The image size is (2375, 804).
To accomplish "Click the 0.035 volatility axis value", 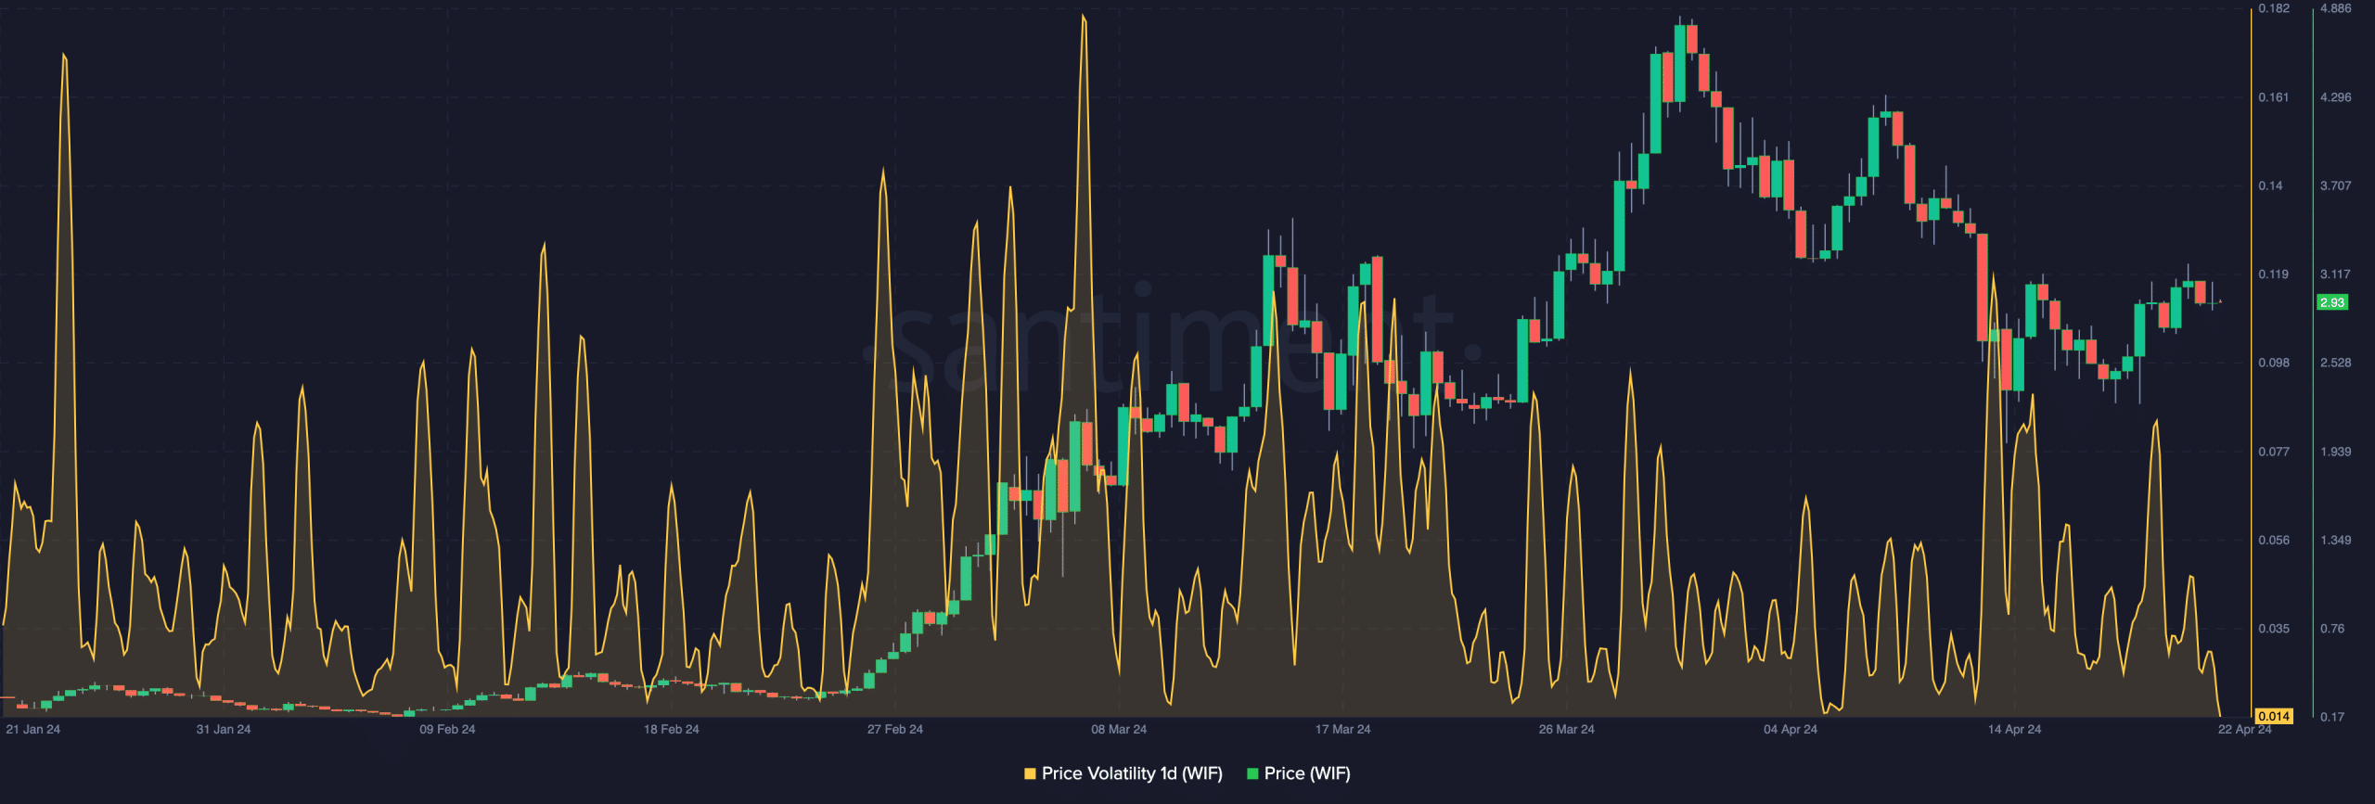I will click(x=2274, y=629).
